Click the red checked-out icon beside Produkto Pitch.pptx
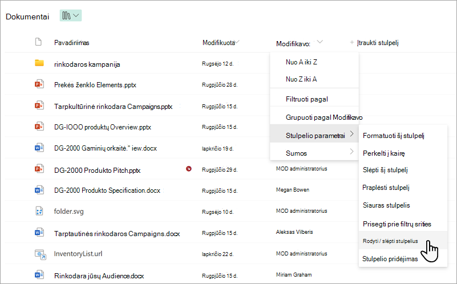This screenshot has height=284, width=457. click(189, 169)
